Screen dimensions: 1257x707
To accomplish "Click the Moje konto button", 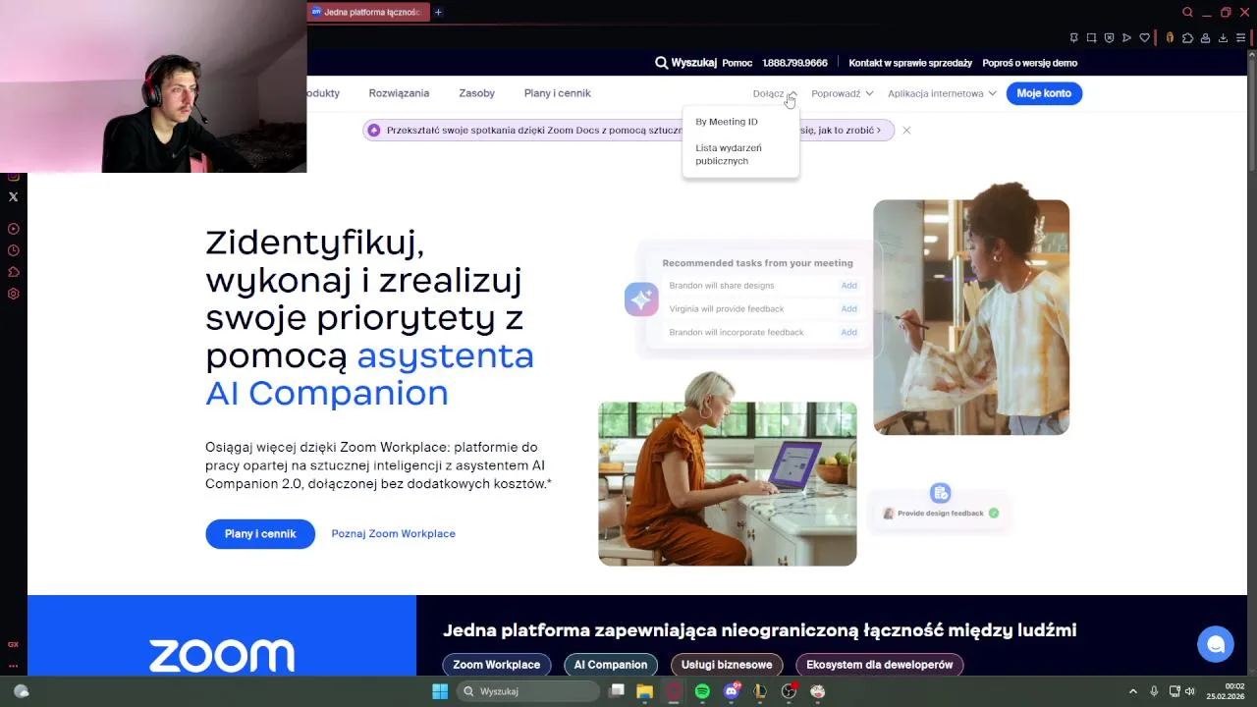I will click(x=1044, y=93).
